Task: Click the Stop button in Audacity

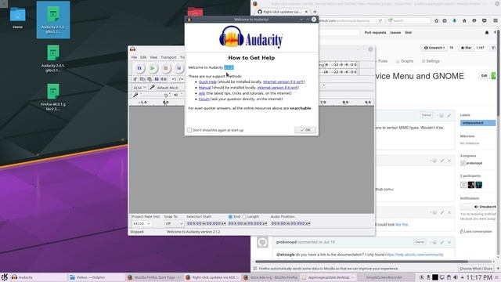Action: point(165,68)
